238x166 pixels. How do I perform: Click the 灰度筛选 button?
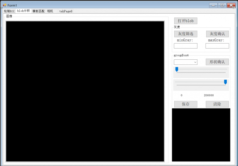click(185, 34)
